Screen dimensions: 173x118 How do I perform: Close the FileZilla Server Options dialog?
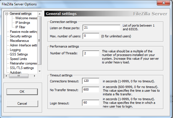164,3
